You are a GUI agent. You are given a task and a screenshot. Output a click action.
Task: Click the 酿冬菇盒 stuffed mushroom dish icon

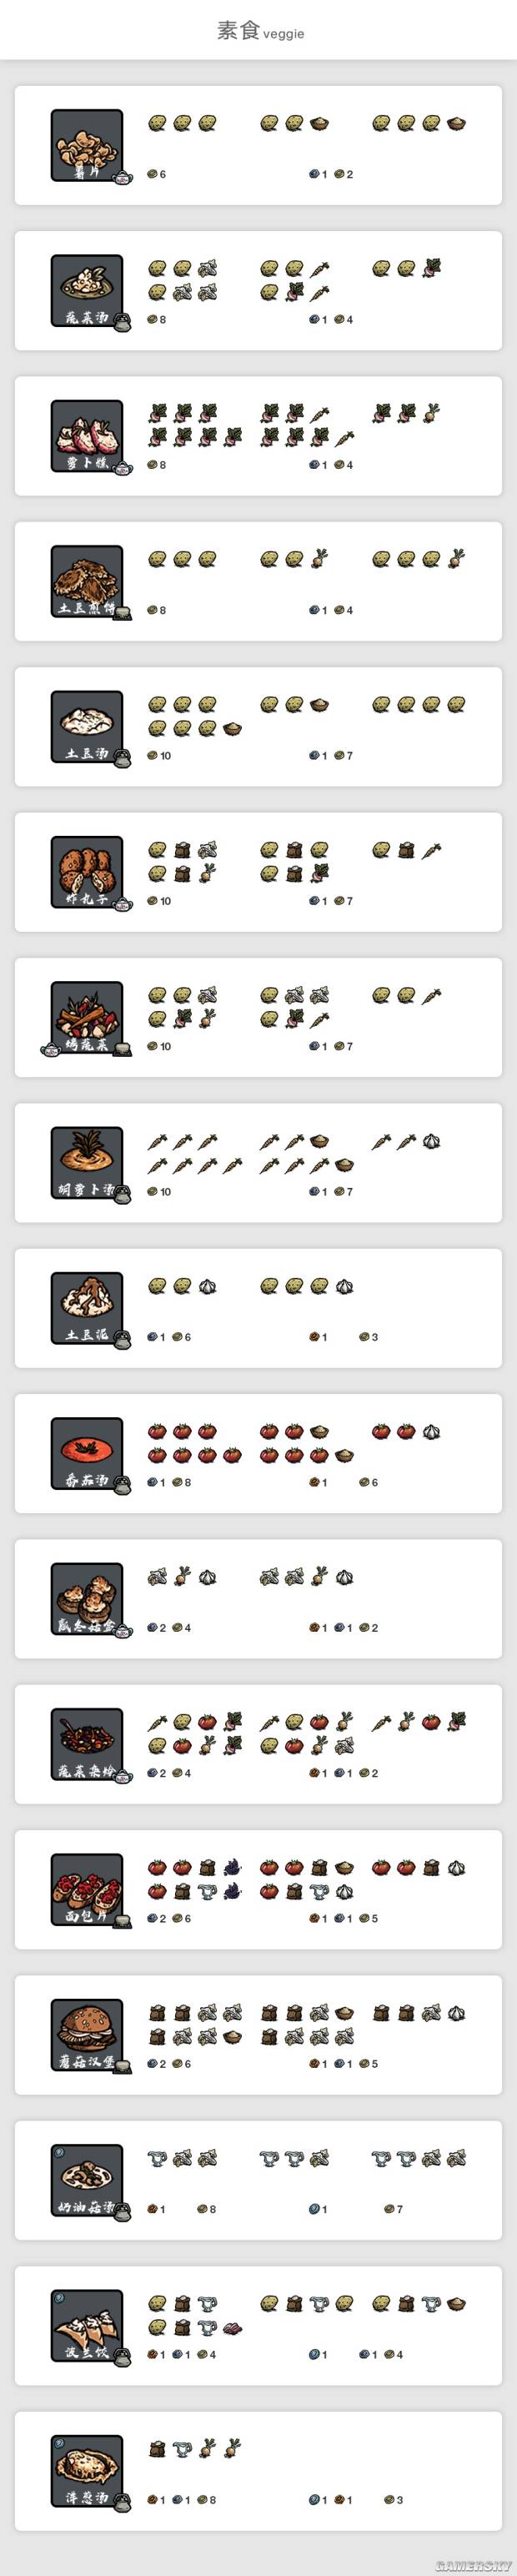87,1599
